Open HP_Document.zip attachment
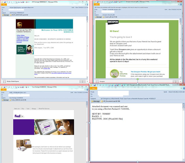This screenshot has height=163, width=185. (110, 101)
